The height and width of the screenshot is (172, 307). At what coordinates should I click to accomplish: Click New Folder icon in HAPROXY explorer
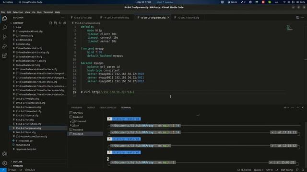[x=56, y=23]
